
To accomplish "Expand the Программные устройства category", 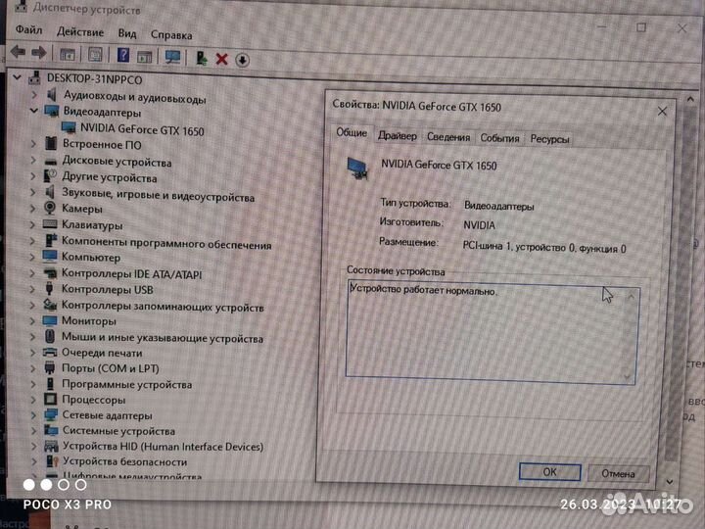I will [x=33, y=384].
